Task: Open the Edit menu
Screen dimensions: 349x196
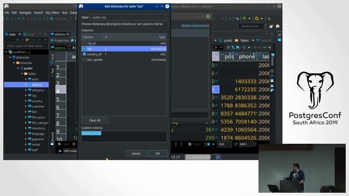Action: click(14, 13)
